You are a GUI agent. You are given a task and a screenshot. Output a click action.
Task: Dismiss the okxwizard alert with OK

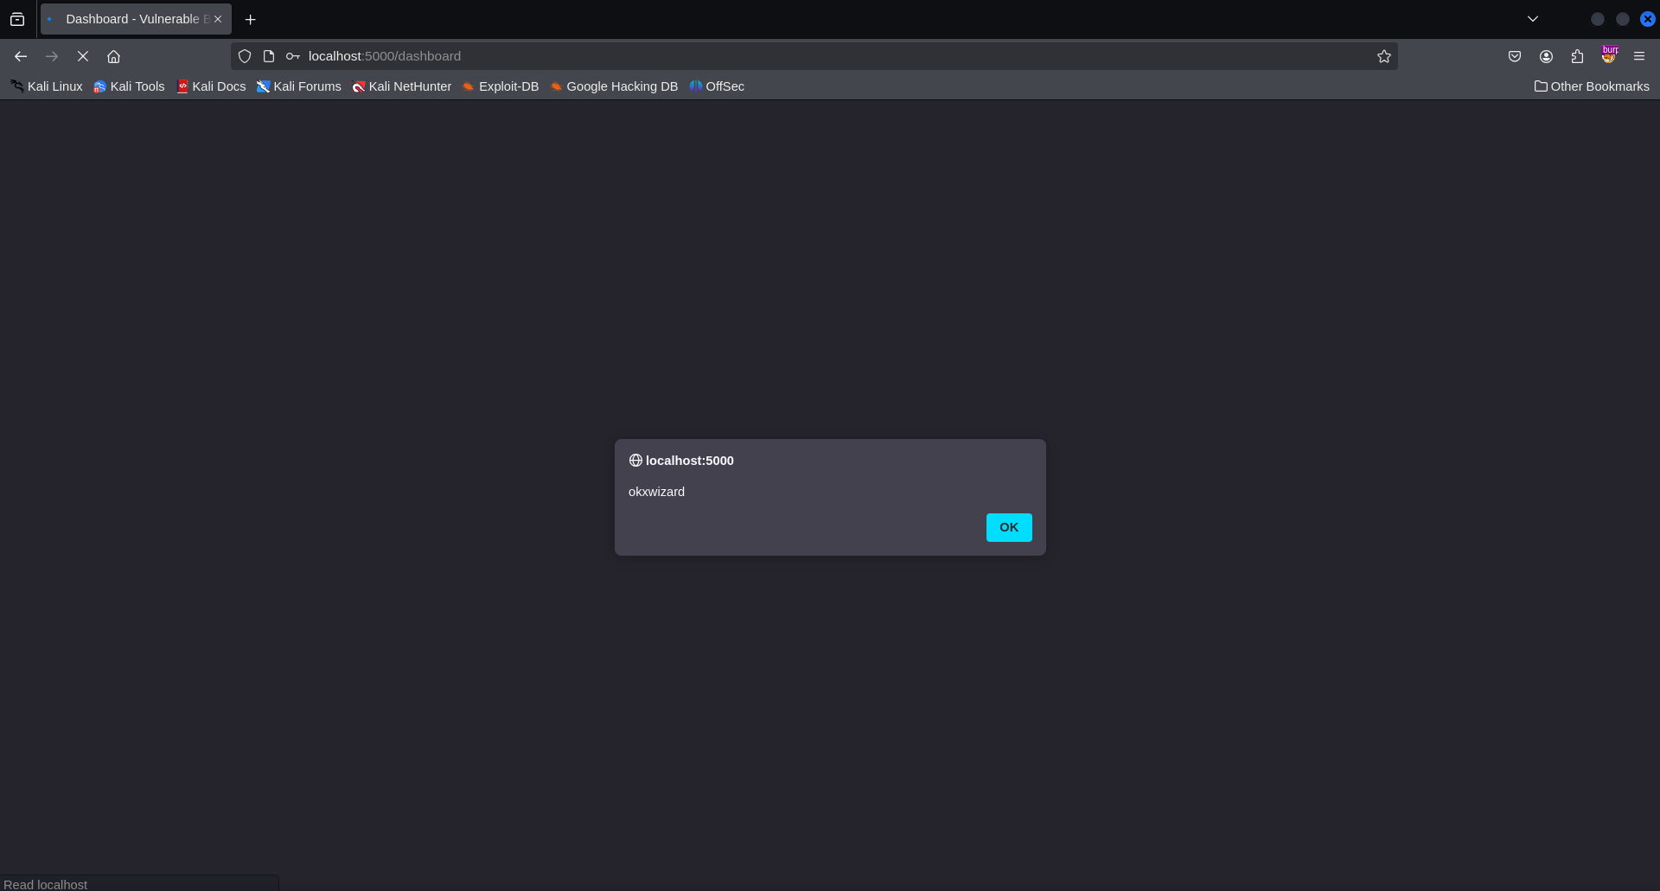(x=1008, y=527)
